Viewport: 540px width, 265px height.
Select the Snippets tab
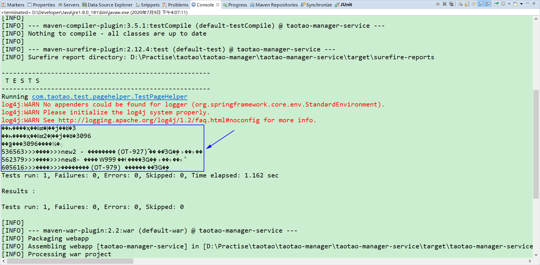148,5
